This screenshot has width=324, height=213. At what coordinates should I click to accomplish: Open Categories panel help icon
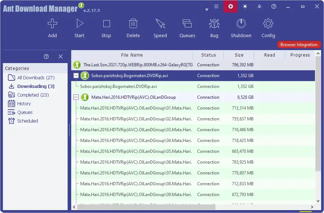tap(46, 56)
